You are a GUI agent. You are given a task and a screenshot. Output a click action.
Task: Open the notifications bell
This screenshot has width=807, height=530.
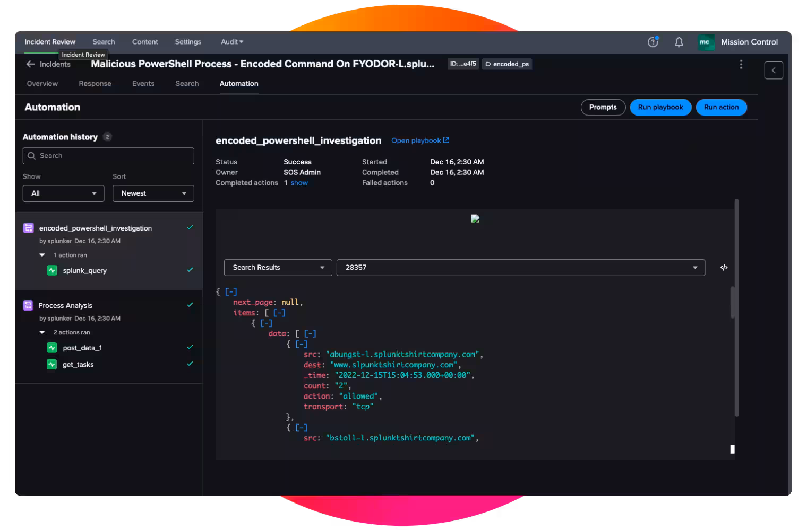coord(679,42)
